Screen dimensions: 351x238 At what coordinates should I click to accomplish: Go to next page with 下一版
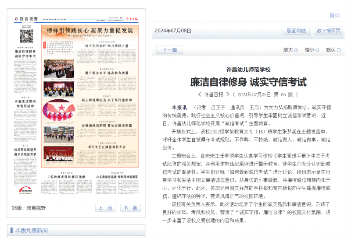[x=130, y=208]
